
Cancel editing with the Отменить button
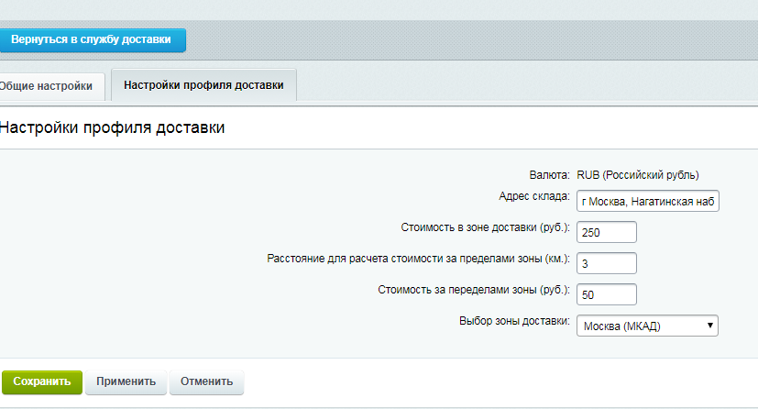pyautogui.click(x=206, y=381)
